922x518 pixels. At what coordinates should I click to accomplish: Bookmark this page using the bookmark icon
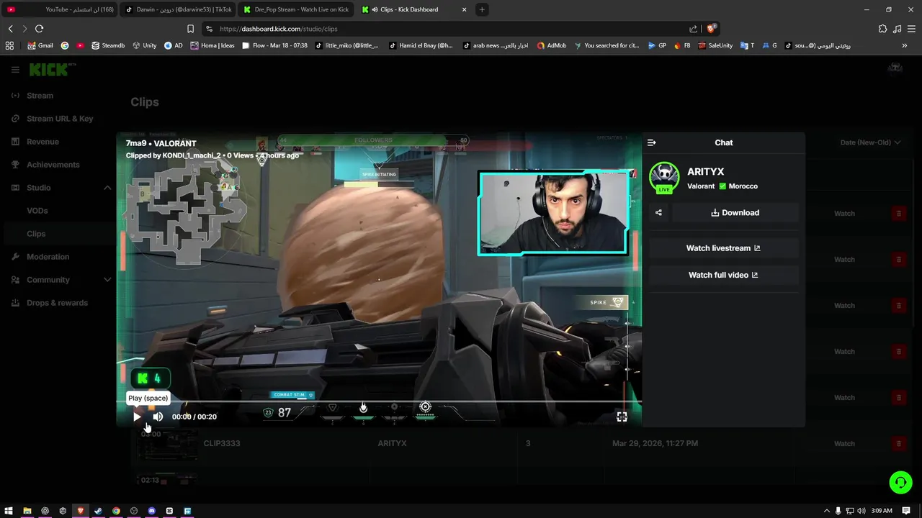[190, 29]
